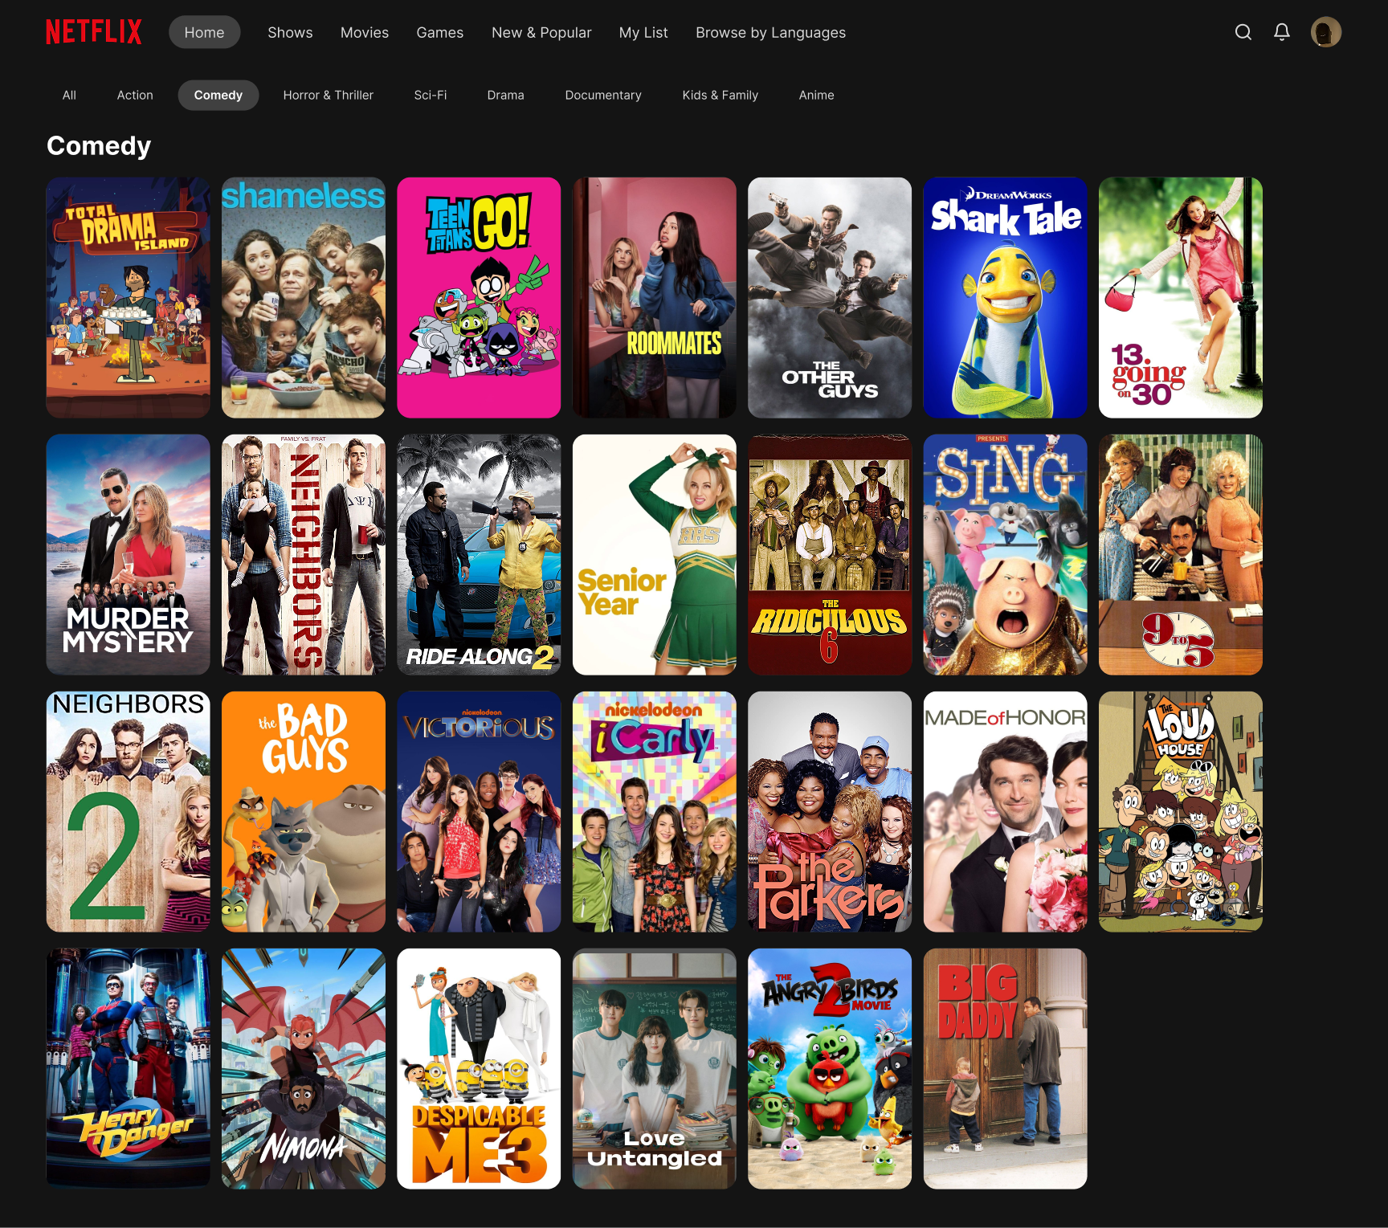Open the Victorious poster
Screen dimensions: 1388x1228
click(479, 812)
